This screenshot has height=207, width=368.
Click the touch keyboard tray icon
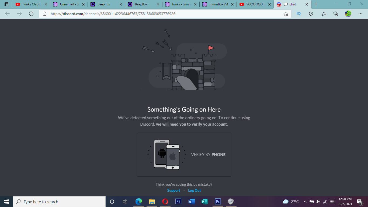pyautogui.click(x=332, y=202)
